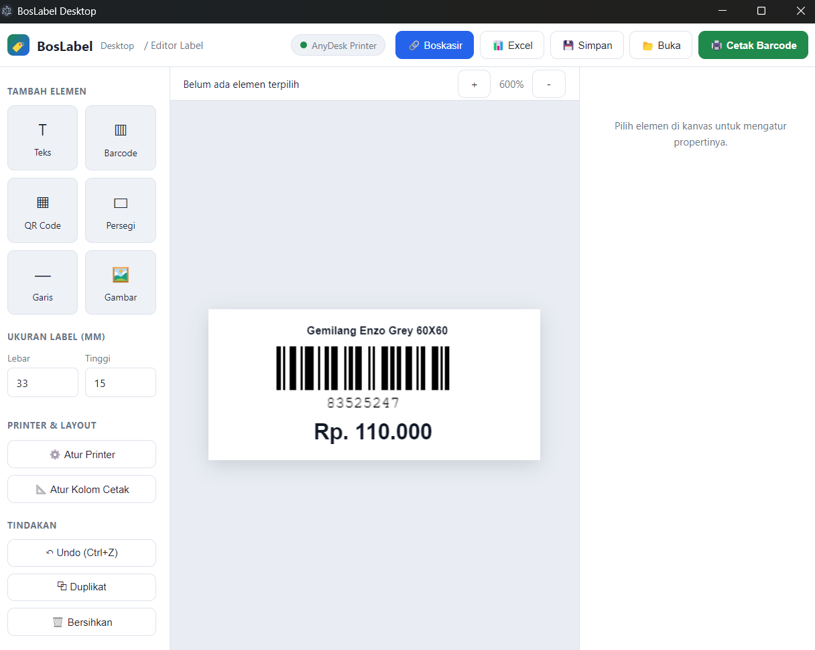Viewport: 815px width, 650px height.
Task: Insert a QR Code element
Action: pyautogui.click(x=42, y=210)
